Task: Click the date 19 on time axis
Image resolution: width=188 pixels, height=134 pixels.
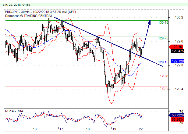Action: [x=114, y=129]
